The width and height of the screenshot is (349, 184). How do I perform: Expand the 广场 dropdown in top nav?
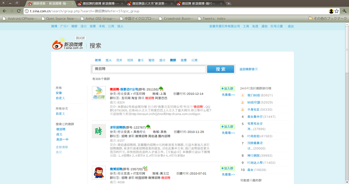[64, 26]
